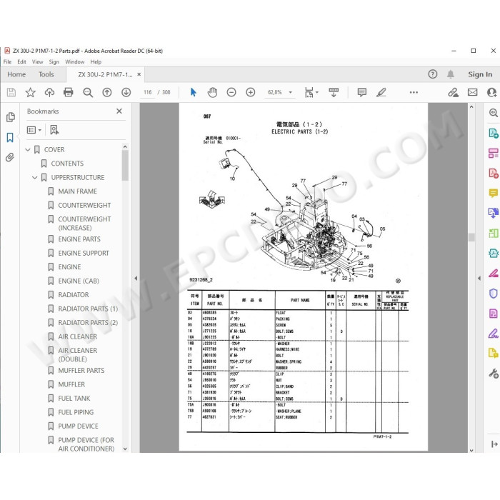Open the File menu
The width and height of the screenshot is (500, 500).
click(x=7, y=62)
